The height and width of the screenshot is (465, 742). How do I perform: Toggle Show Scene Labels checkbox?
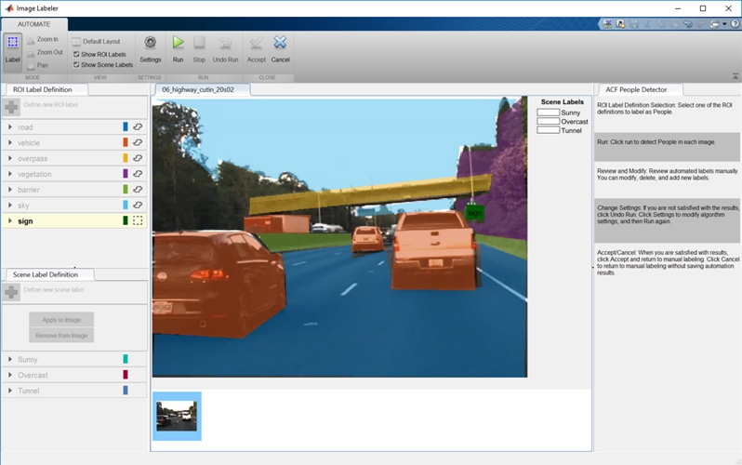[76, 65]
